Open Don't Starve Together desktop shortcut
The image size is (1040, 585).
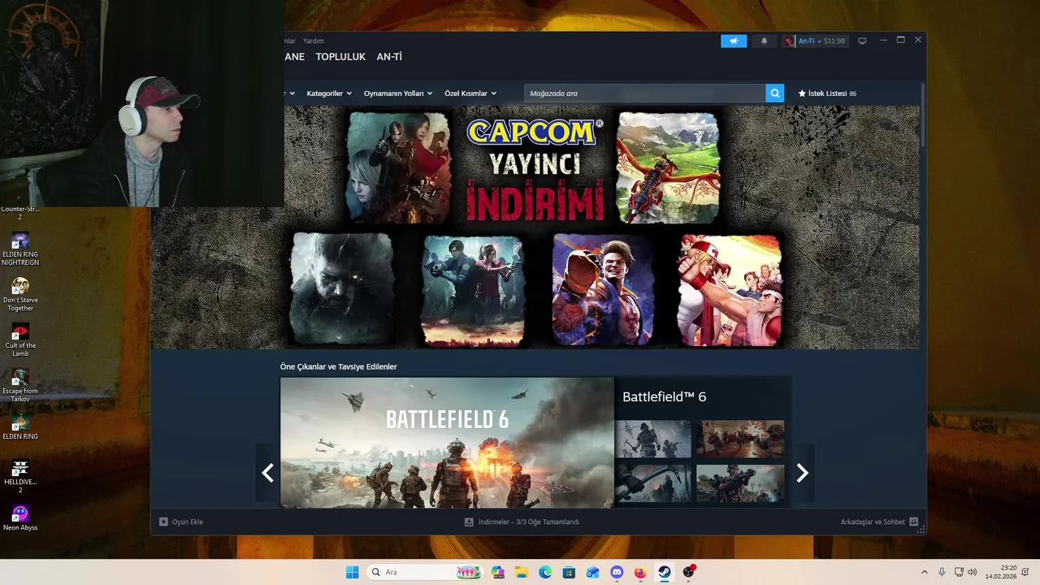pyautogui.click(x=20, y=294)
